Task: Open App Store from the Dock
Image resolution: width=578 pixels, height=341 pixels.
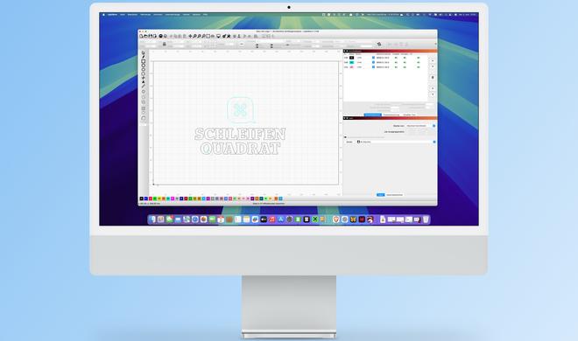Action: (280, 219)
